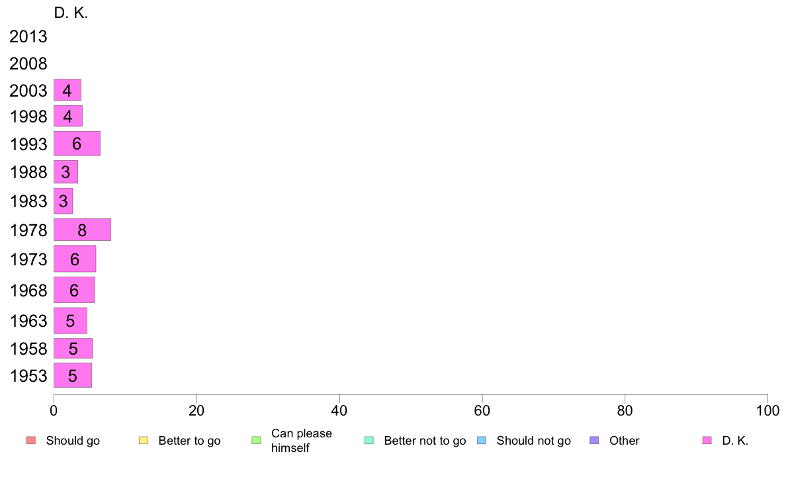Viewport: 786px width, 487px height.
Task: Select the 2003 bar showing 4
Action: tap(67, 90)
